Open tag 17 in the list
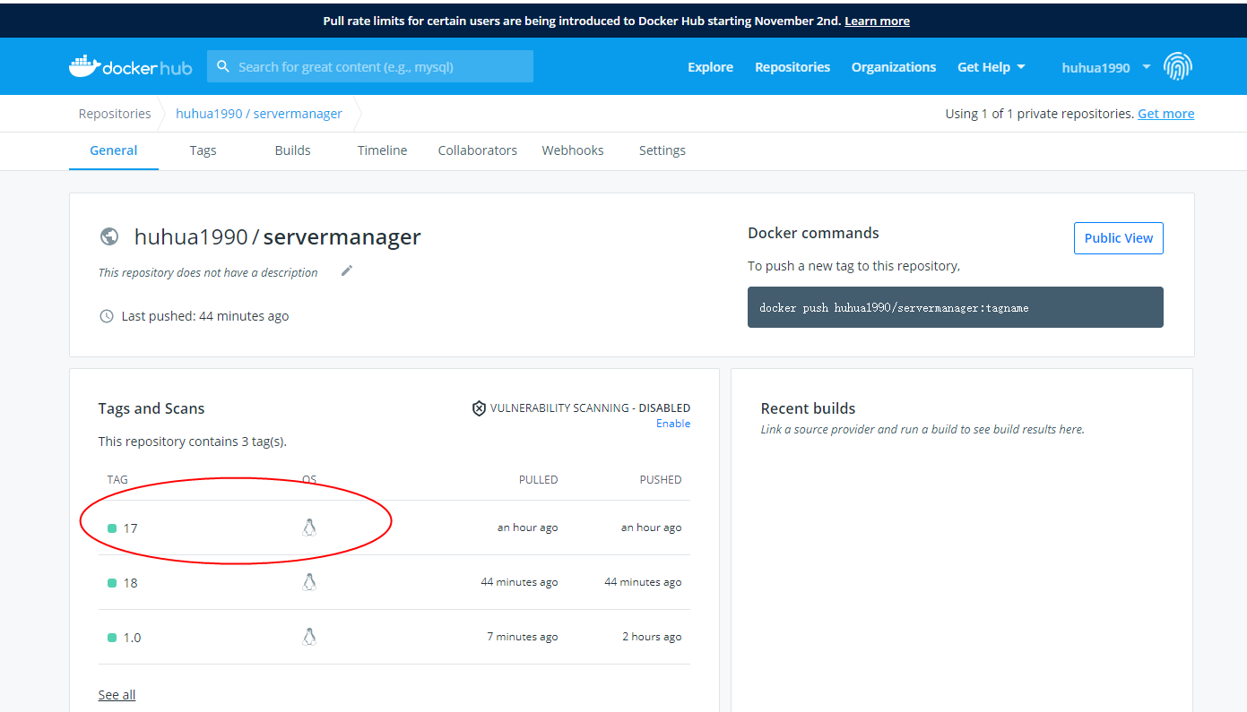This screenshot has height=712, width=1247. coord(131,528)
